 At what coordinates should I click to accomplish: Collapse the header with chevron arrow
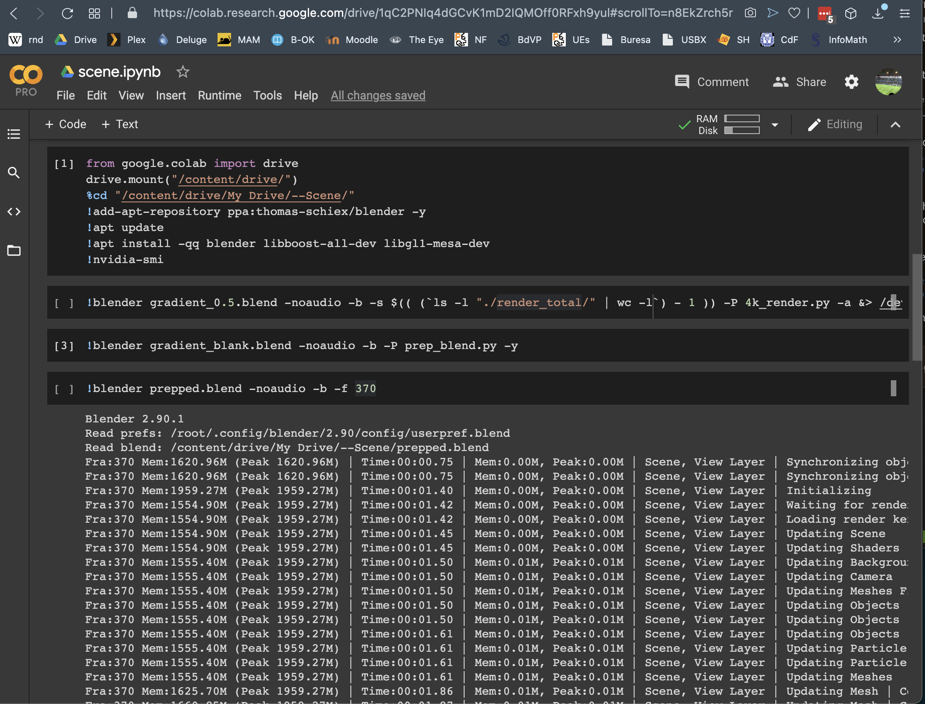(x=895, y=125)
